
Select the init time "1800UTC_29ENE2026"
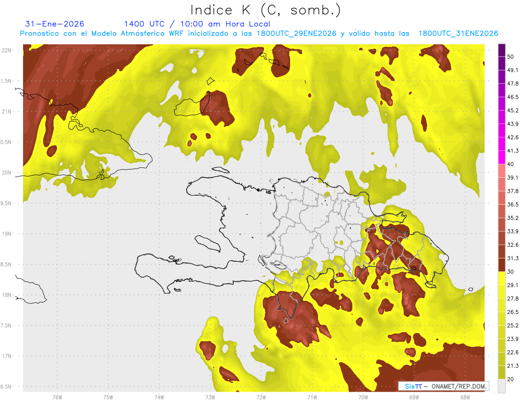point(296,33)
